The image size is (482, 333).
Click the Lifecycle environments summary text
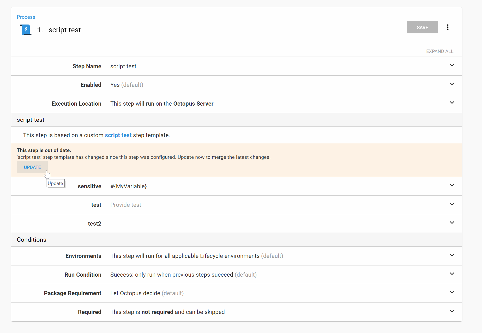point(197,256)
